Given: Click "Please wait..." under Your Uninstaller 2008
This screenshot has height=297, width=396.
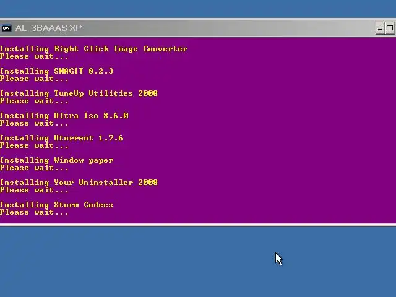Looking at the screenshot, I should click(34, 190).
